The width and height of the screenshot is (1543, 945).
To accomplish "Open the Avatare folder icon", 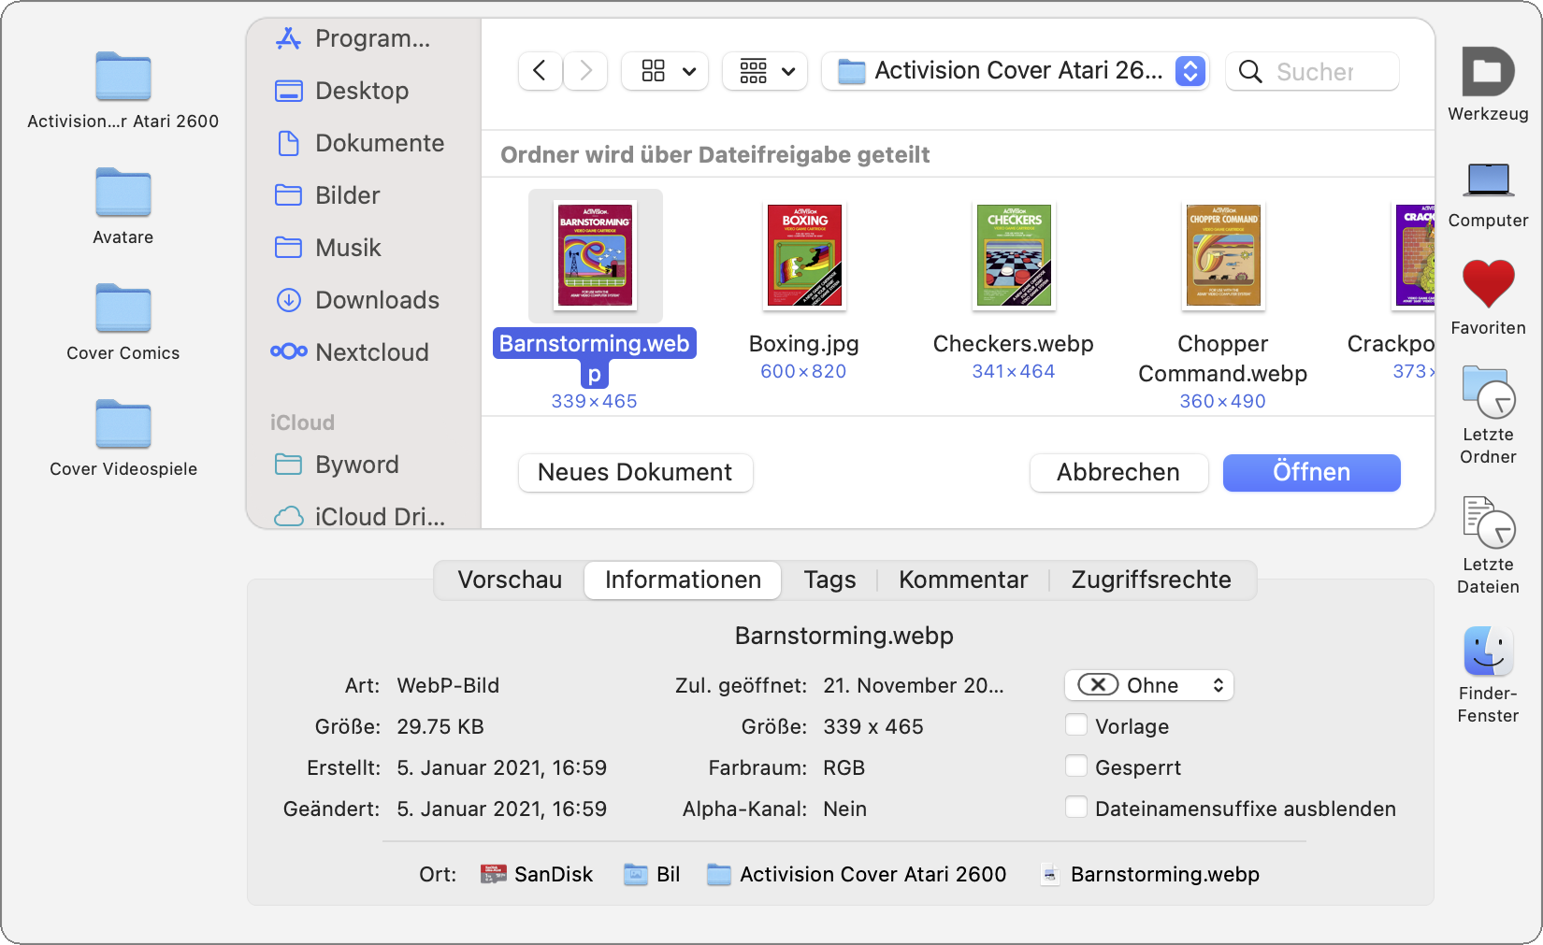I will (x=123, y=192).
